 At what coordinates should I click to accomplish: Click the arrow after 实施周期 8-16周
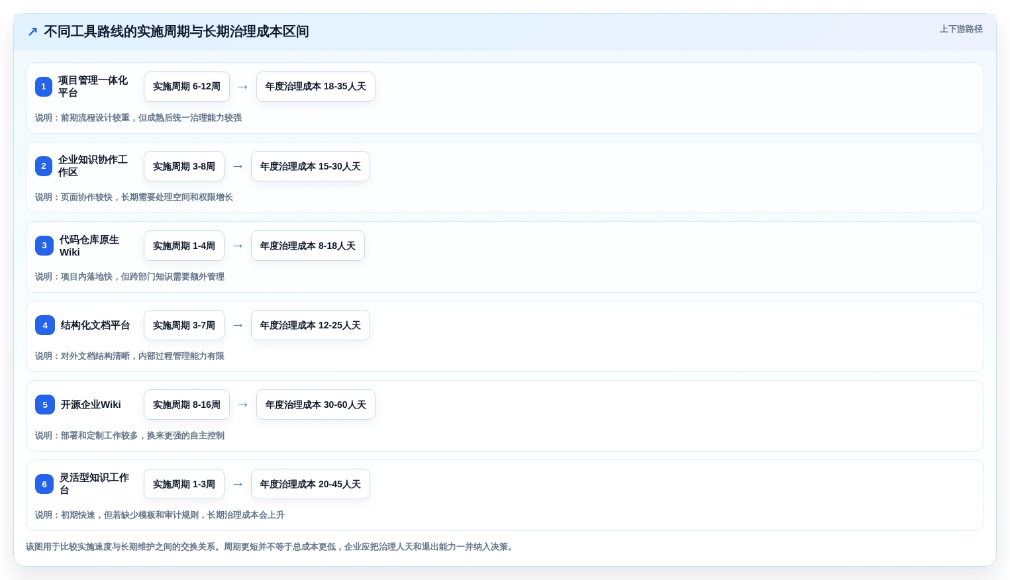click(243, 405)
